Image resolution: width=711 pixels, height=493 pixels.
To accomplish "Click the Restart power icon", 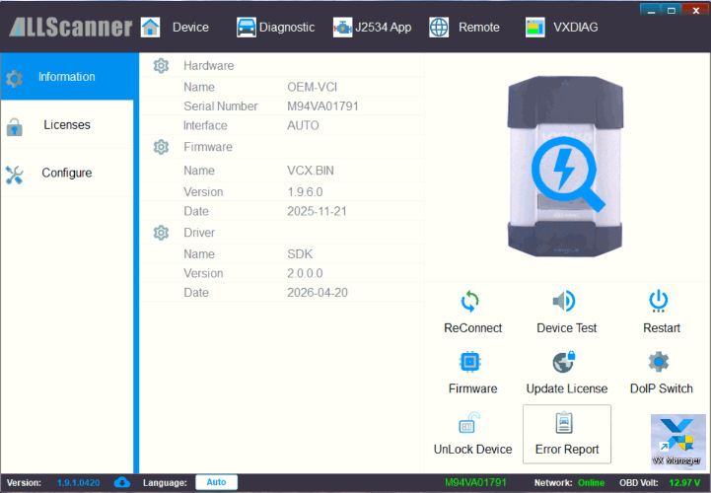I will (x=659, y=301).
